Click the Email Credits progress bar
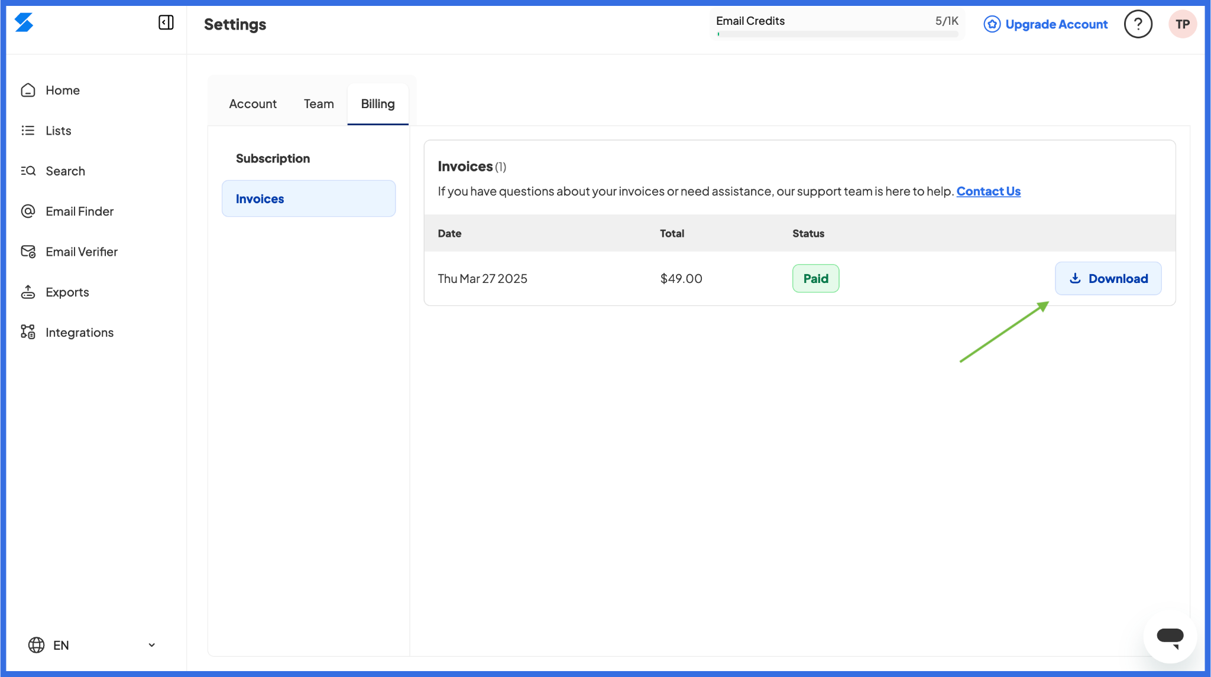Image resolution: width=1211 pixels, height=677 pixels. point(837,34)
